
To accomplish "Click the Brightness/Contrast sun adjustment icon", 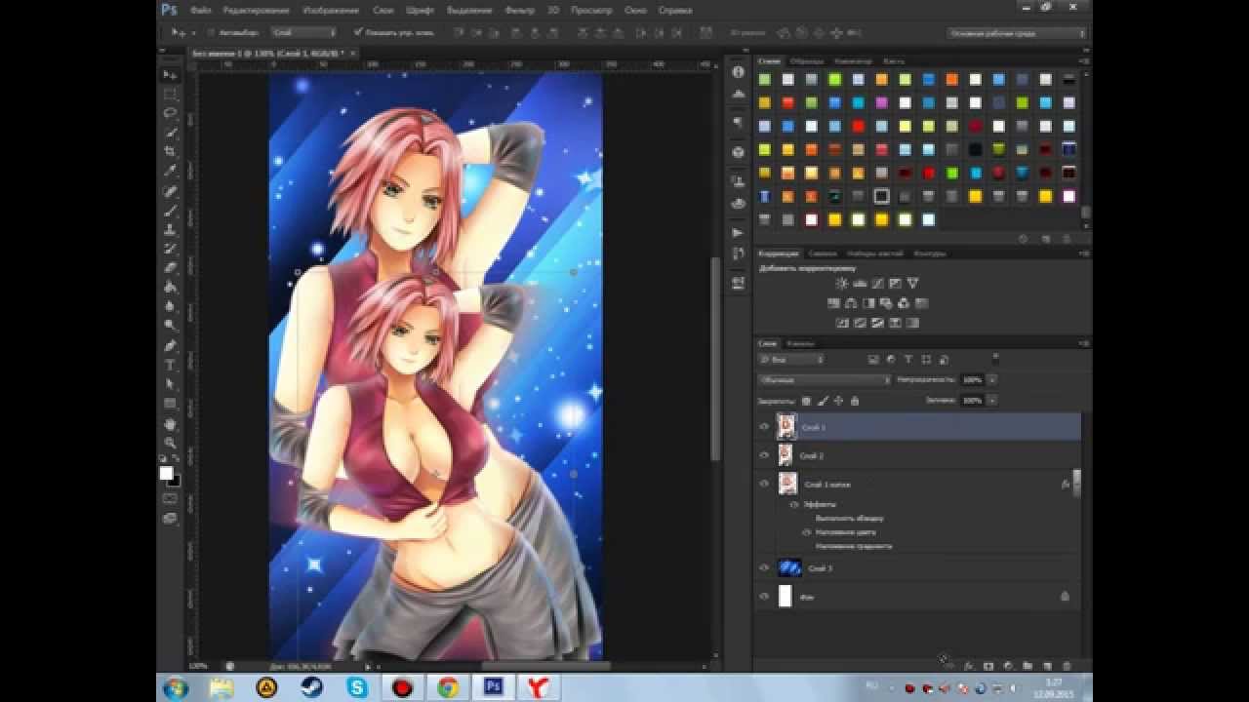I will pos(842,284).
